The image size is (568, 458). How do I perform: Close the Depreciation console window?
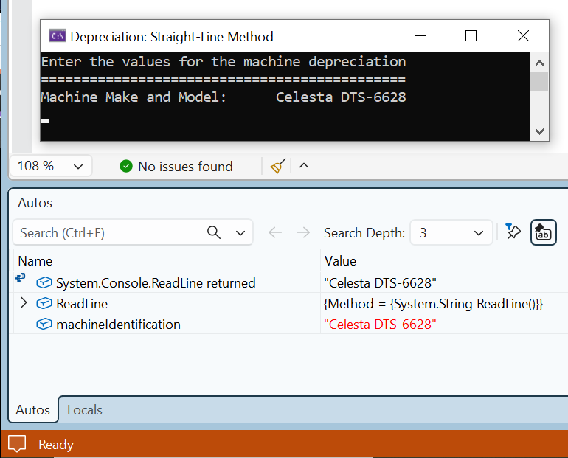coord(523,36)
